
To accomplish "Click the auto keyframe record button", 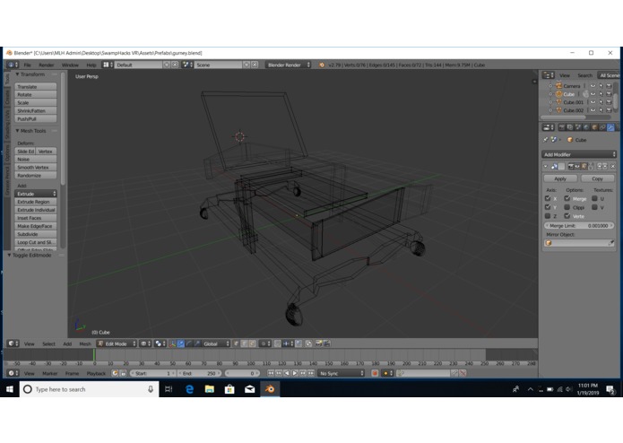I will [375, 373].
